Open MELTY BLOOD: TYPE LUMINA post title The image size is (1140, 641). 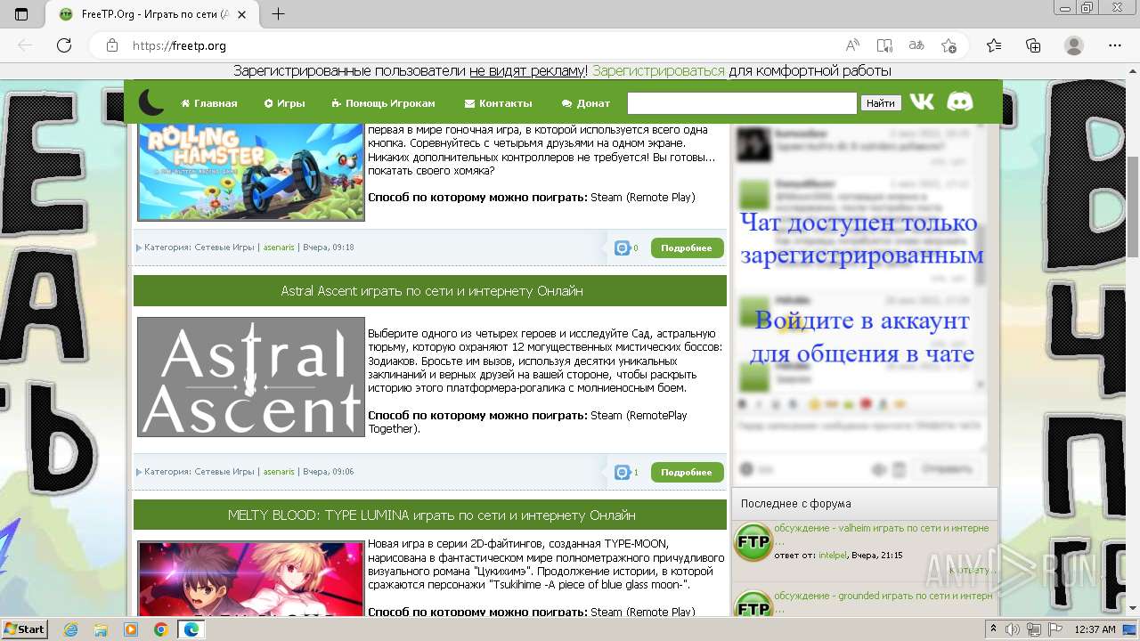[432, 515]
